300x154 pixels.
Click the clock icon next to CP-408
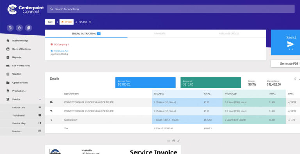pyautogui.click(x=90, y=22)
